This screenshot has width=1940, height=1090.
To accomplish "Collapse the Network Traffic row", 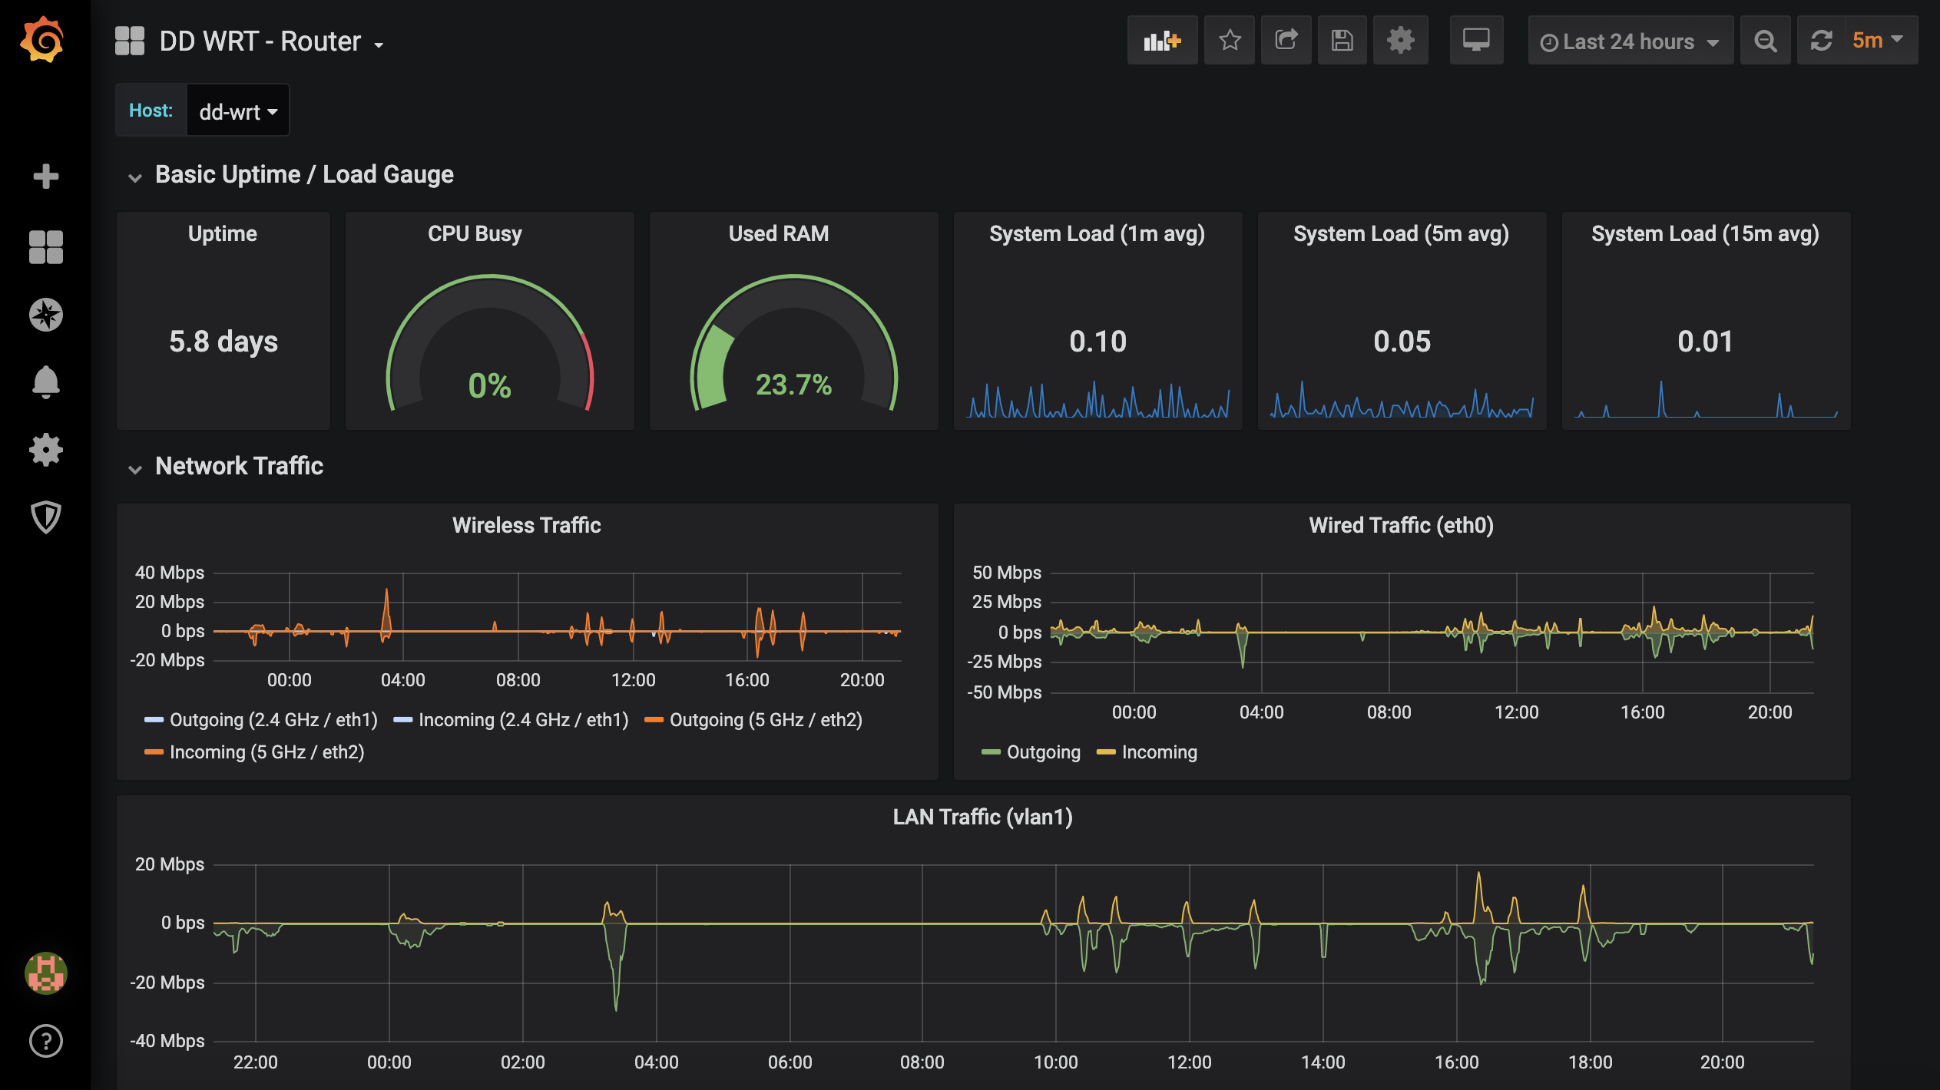I will click(x=239, y=466).
